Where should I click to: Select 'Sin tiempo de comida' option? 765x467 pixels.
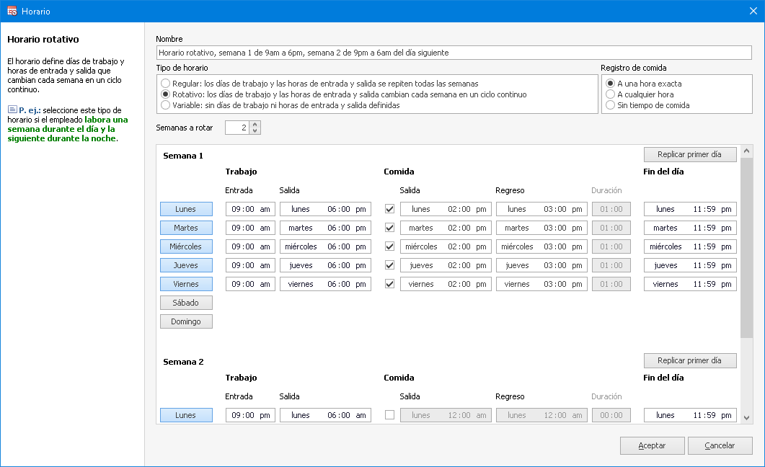click(611, 105)
